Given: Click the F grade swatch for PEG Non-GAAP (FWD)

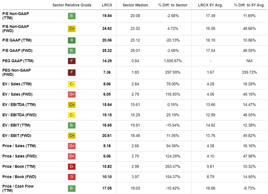Looking at the screenshot, I should coord(72,72).
